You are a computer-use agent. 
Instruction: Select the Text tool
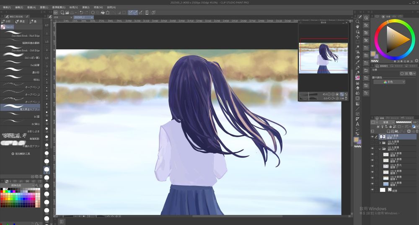[x=357, y=124]
